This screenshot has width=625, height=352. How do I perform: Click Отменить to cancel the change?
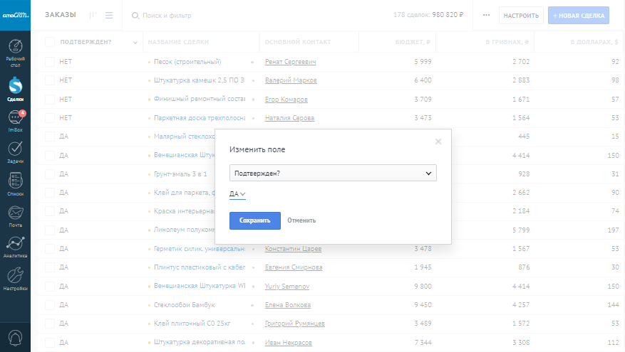coord(301,220)
